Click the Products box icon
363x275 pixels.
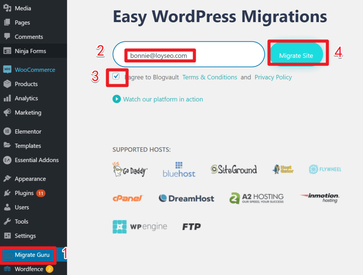click(x=7, y=84)
